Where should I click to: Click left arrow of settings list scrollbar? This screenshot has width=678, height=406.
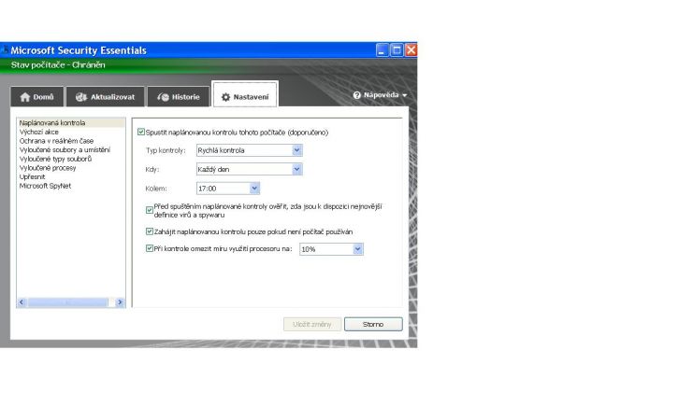(x=22, y=302)
